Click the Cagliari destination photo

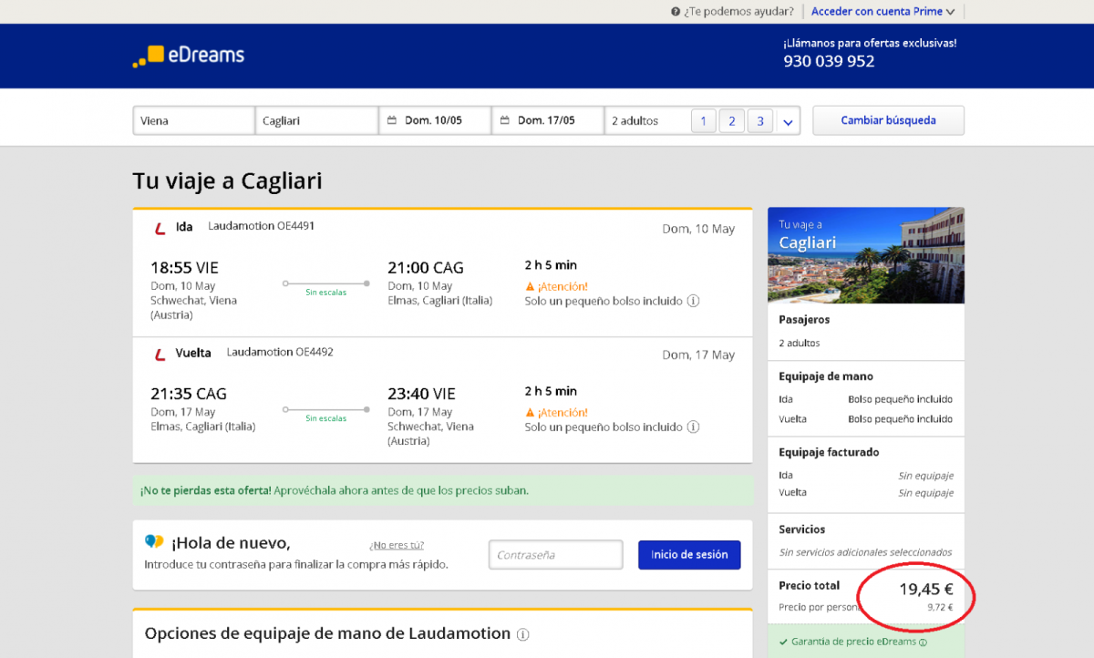click(x=865, y=256)
